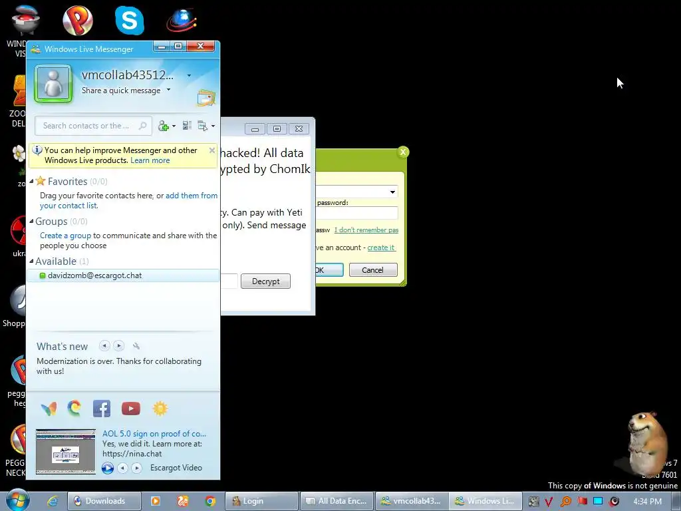Open the add a contact dropdown arrow
This screenshot has height=511, width=681.
(x=174, y=126)
